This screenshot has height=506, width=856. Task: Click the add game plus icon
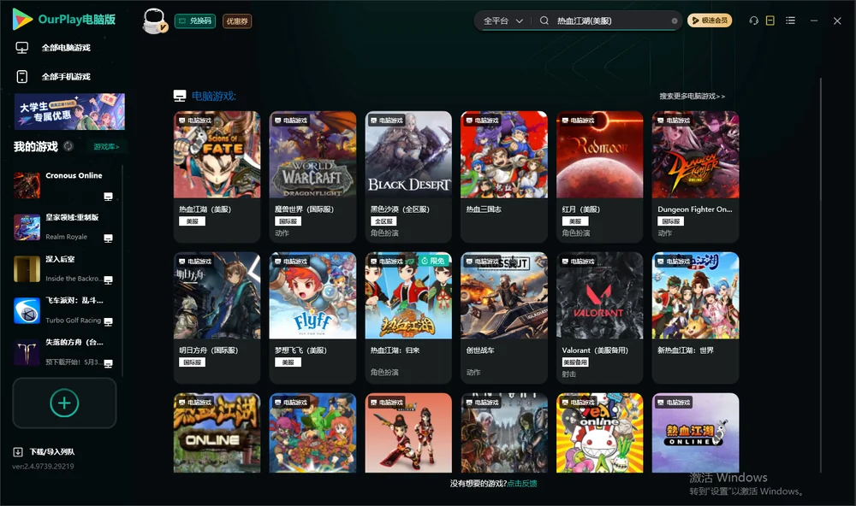64,403
